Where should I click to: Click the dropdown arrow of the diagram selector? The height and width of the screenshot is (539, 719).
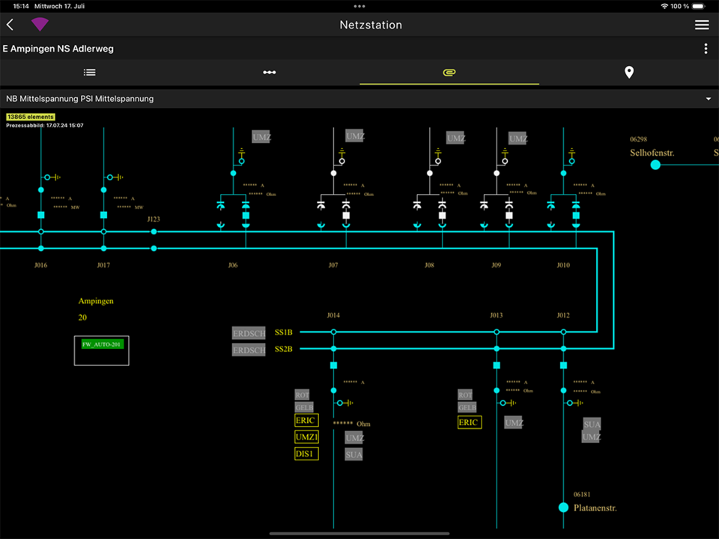(709, 99)
